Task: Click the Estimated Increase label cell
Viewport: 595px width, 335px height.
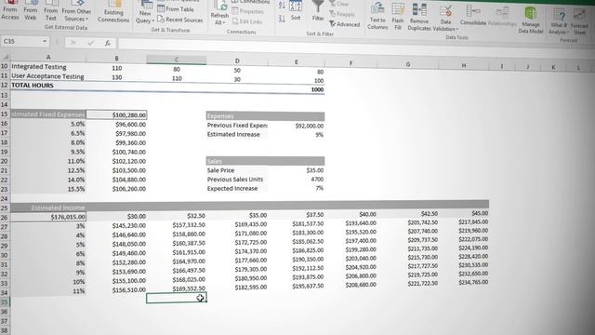Action: 237,134
